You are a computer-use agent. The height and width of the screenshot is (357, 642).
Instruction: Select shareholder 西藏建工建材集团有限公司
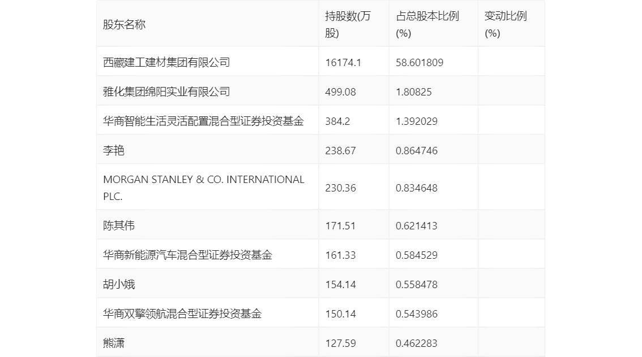166,63
